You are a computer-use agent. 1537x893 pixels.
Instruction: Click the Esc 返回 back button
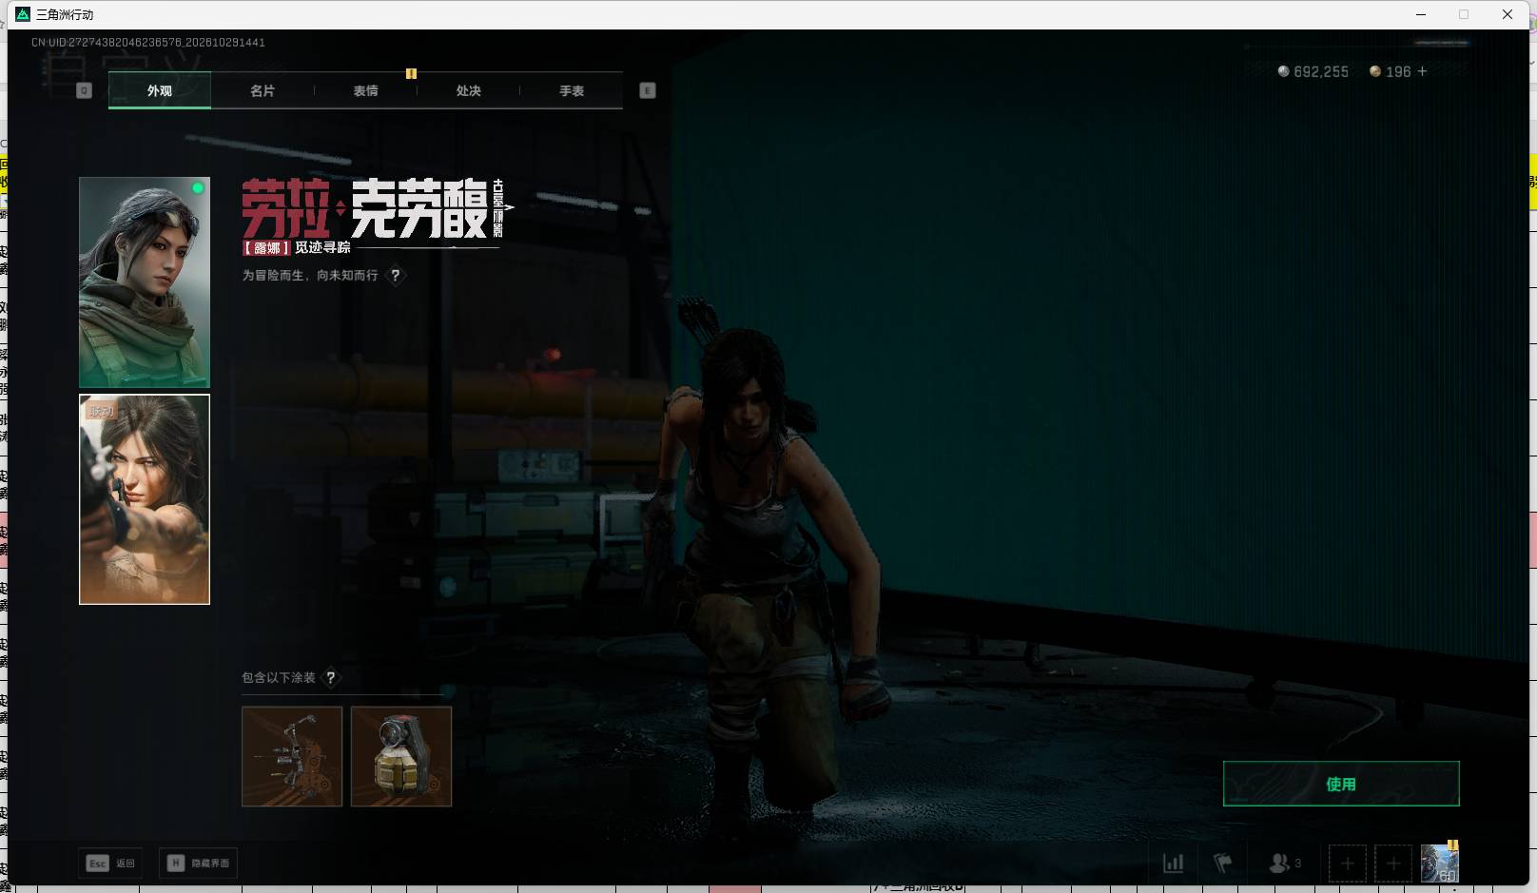[111, 863]
